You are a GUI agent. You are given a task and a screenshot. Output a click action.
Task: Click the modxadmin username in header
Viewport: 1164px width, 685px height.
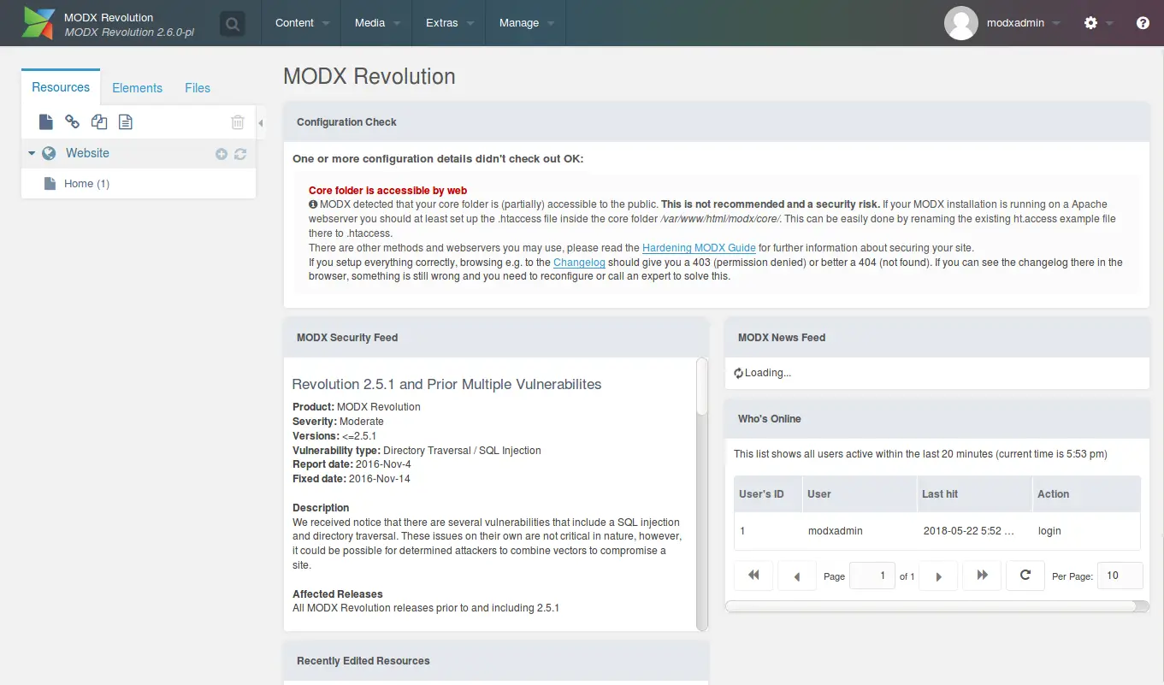(1015, 23)
